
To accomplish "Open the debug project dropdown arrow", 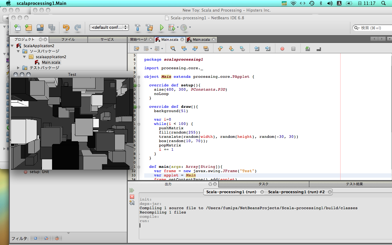I will point(178,28).
